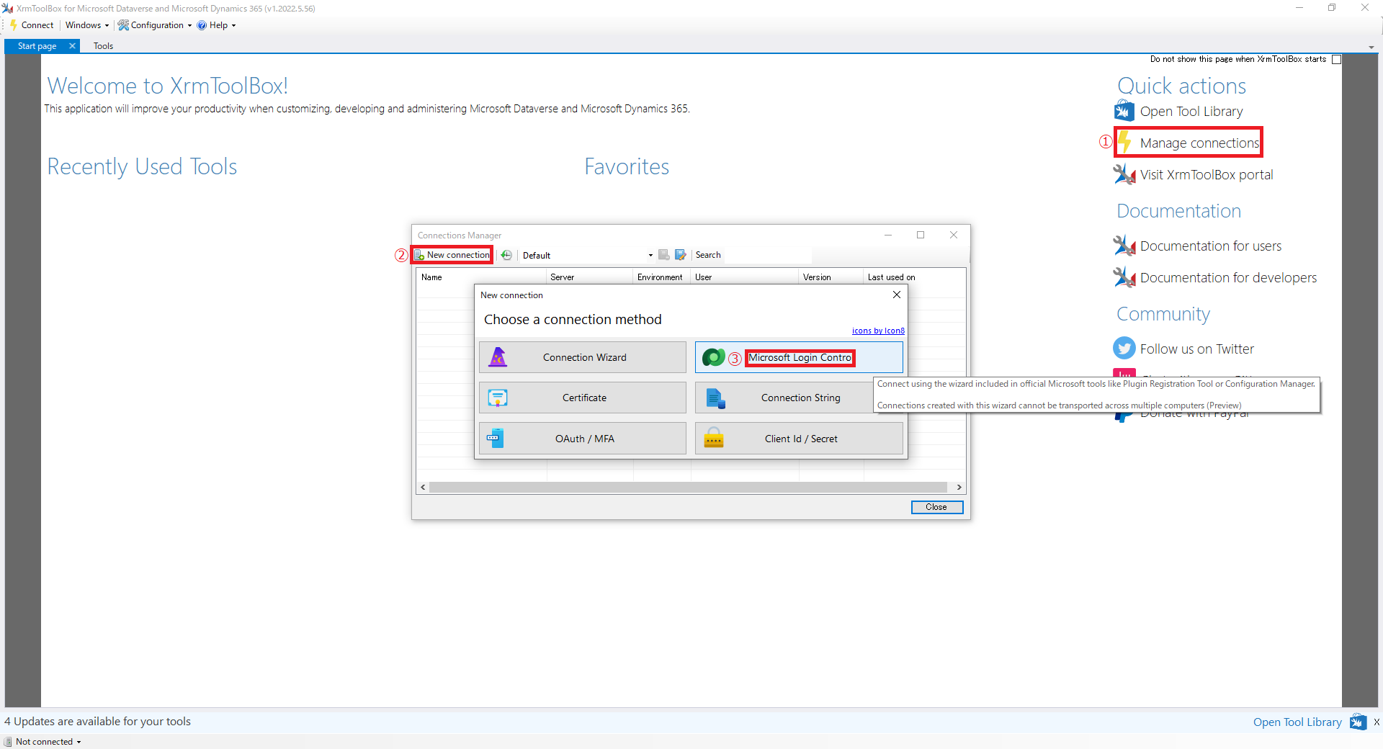Viewport: 1383px width, 749px height.
Task: Switch to the Start page tab
Action: pos(37,46)
